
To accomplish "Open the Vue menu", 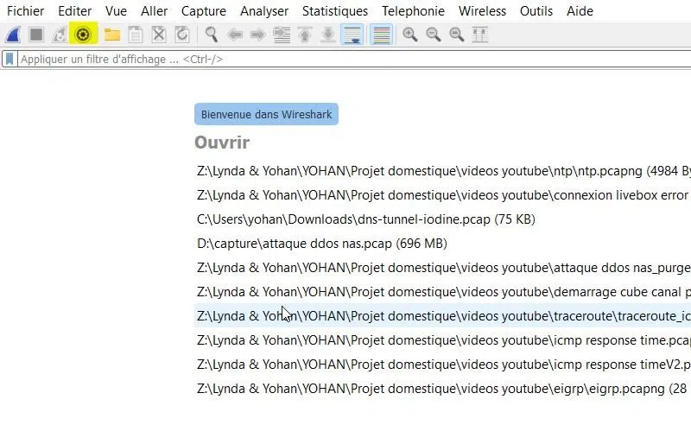I will coord(117,11).
